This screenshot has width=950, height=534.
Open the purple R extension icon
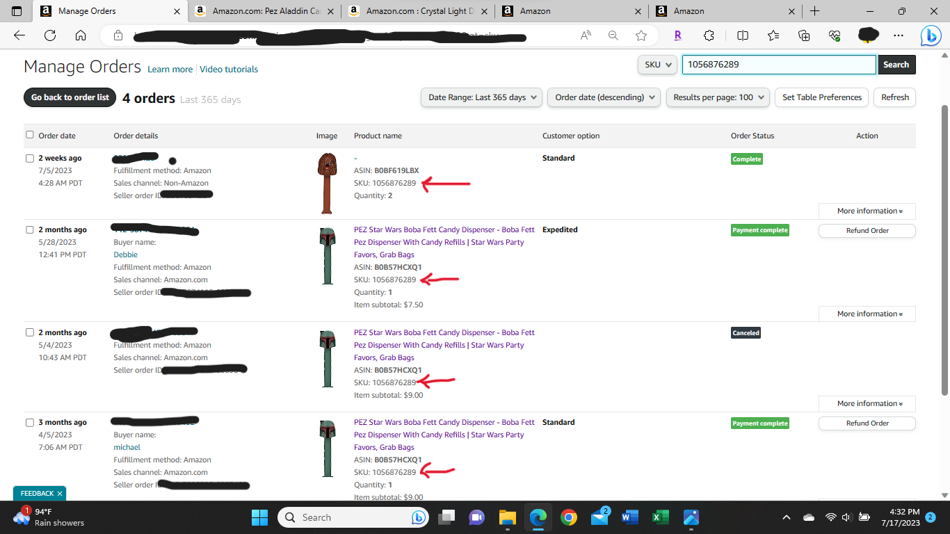coord(678,35)
